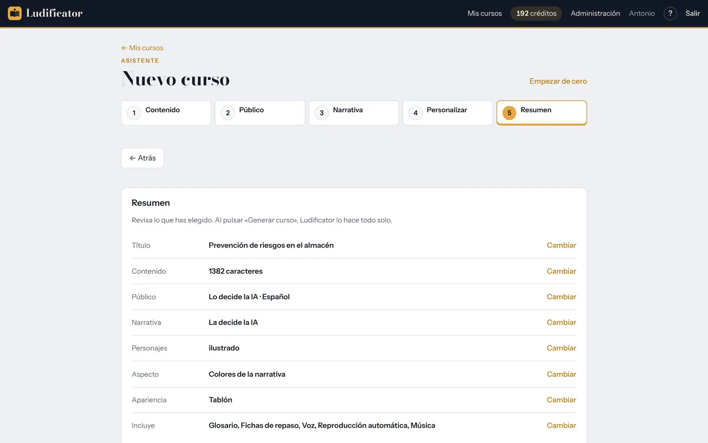Log out with the Salir link
This screenshot has width=708, height=443.
693,13
